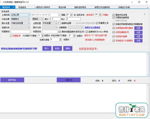The height and width of the screenshot is (119, 150).
Task: Click the 粘贴 button
Action: point(57,48)
